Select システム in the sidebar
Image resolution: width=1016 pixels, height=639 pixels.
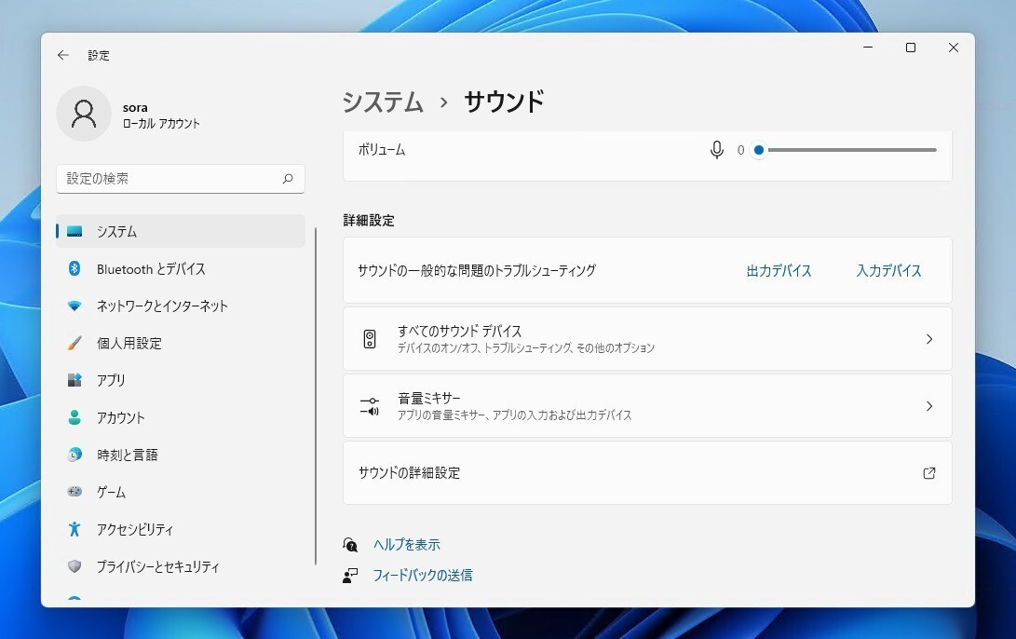(180, 231)
